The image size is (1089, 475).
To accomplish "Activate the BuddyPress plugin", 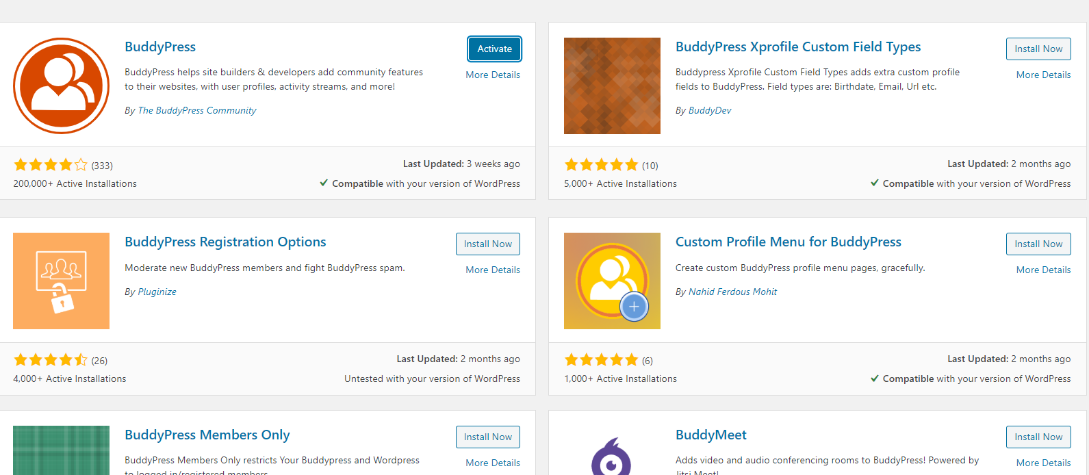I will [495, 49].
